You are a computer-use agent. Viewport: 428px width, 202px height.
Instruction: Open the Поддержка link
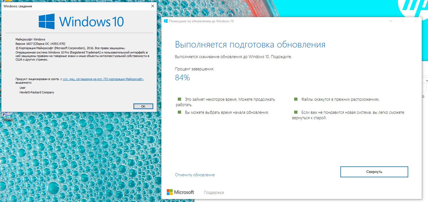pyautogui.click(x=214, y=192)
